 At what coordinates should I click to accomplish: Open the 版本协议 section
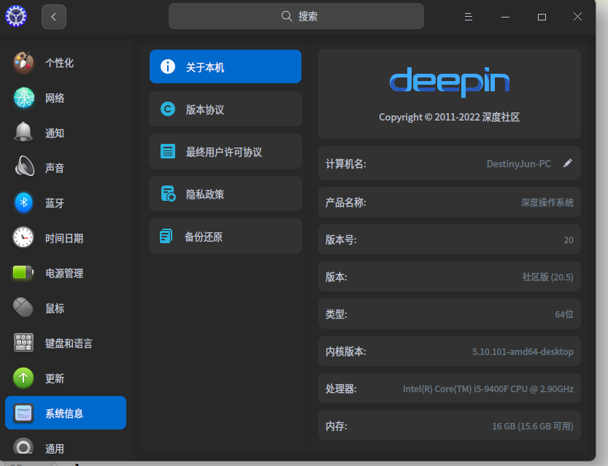pos(225,110)
